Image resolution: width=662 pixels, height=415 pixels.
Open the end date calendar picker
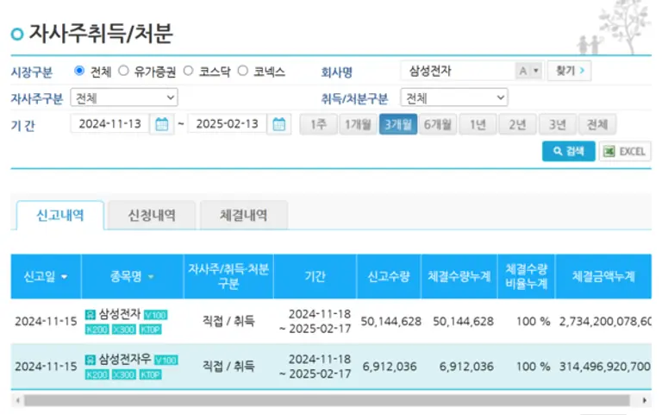(x=279, y=124)
